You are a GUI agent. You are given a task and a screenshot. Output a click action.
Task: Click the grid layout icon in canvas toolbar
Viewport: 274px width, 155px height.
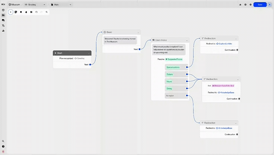click(31, 12)
